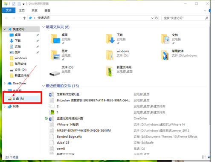The image size is (215, 162).
Task: Click the search magnifier icon
Action: pos(206,18)
